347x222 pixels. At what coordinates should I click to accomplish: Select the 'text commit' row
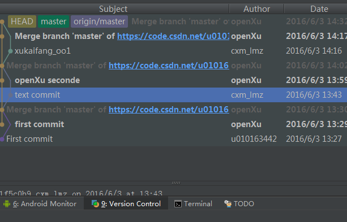pos(173,95)
